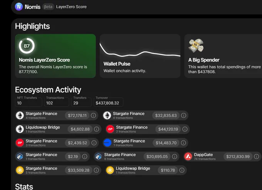Show info for $33,509.28 Stargate Finance
The width and height of the screenshot is (262, 190).
[96, 170]
